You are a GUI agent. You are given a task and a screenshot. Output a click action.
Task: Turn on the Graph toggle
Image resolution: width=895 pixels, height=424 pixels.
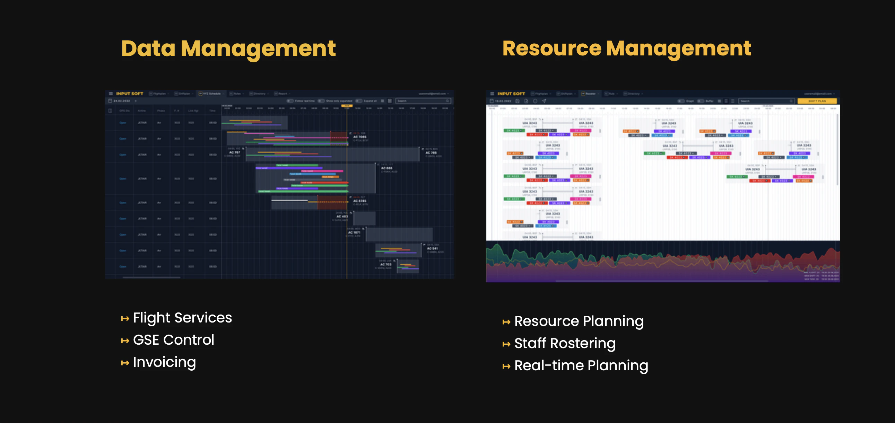pyautogui.click(x=681, y=101)
